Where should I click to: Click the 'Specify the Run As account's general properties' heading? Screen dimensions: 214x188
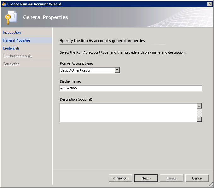click(102, 41)
